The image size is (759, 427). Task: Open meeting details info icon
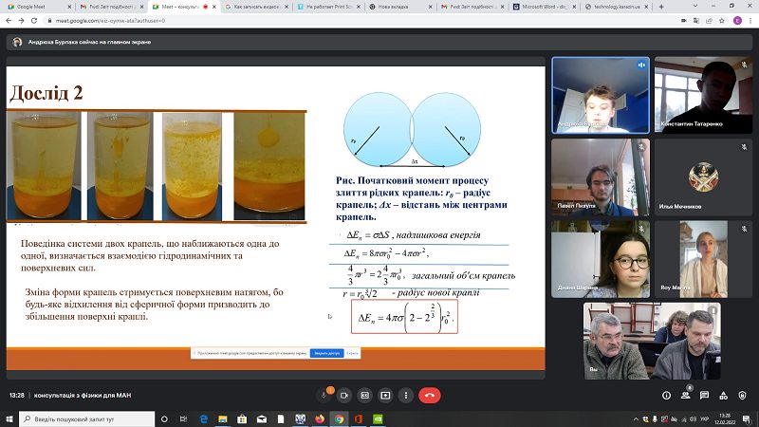pyautogui.click(x=667, y=396)
